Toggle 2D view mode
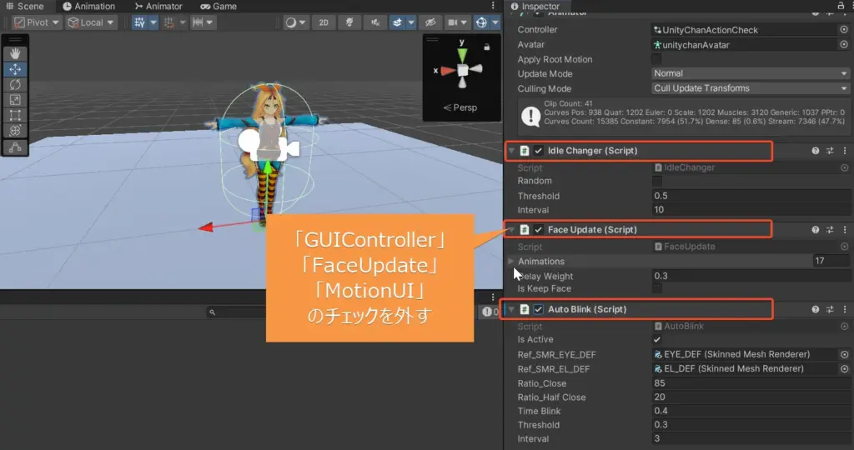The width and height of the screenshot is (854, 450). click(324, 22)
